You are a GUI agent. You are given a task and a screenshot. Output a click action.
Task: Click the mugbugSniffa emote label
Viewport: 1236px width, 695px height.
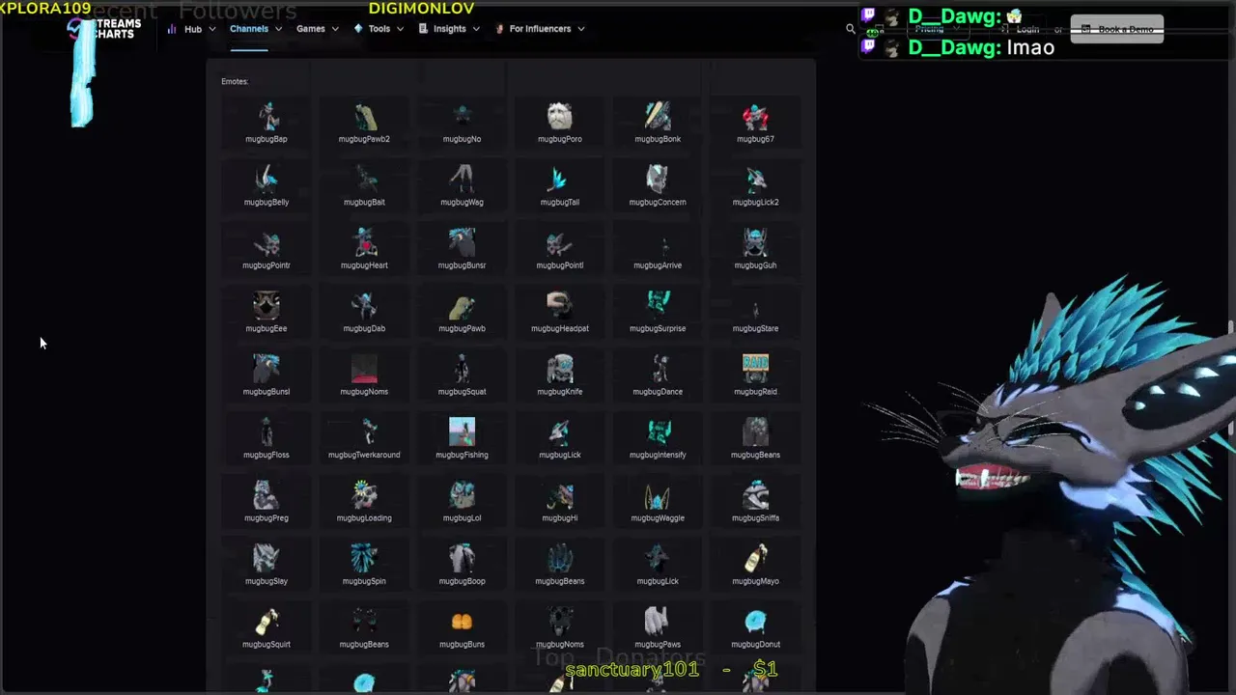click(755, 518)
